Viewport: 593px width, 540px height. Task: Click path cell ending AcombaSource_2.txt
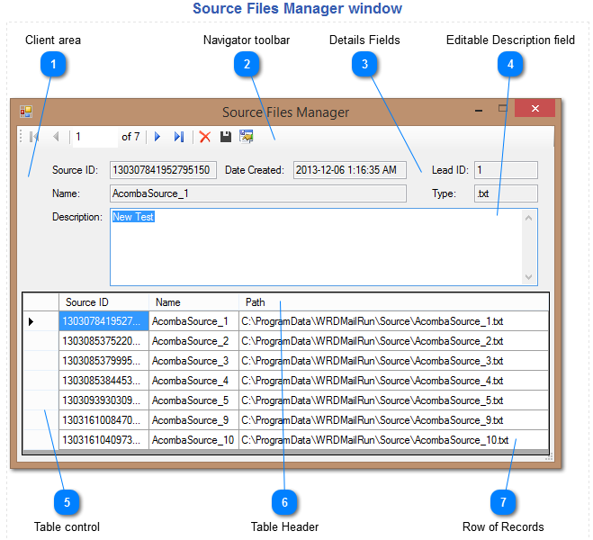pyautogui.click(x=394, y=341)
